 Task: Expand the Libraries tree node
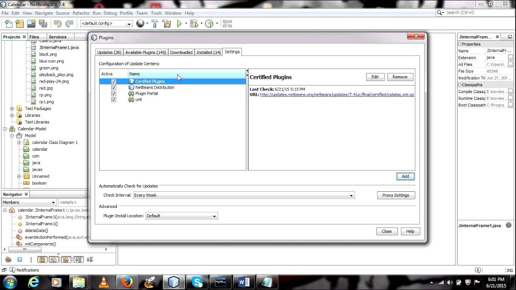(12, 115)
